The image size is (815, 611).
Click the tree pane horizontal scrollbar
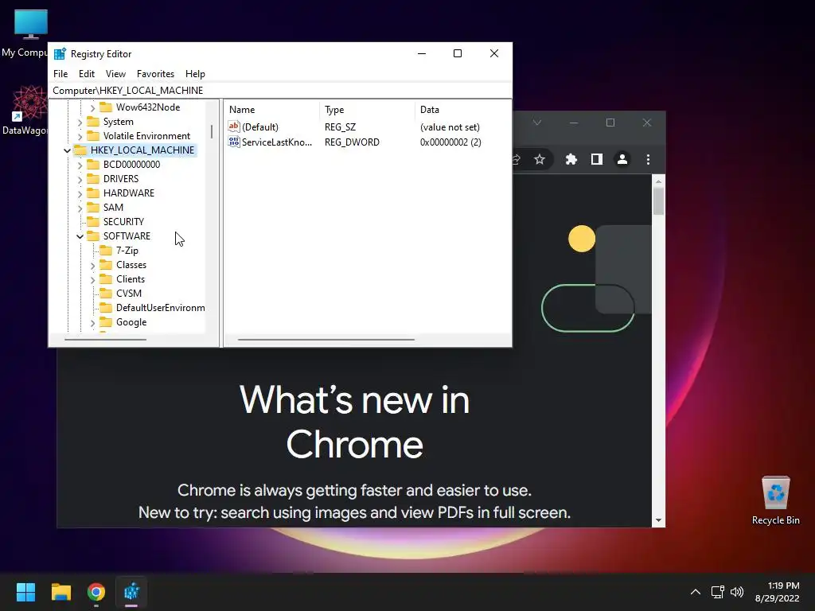tap(106, 340)
